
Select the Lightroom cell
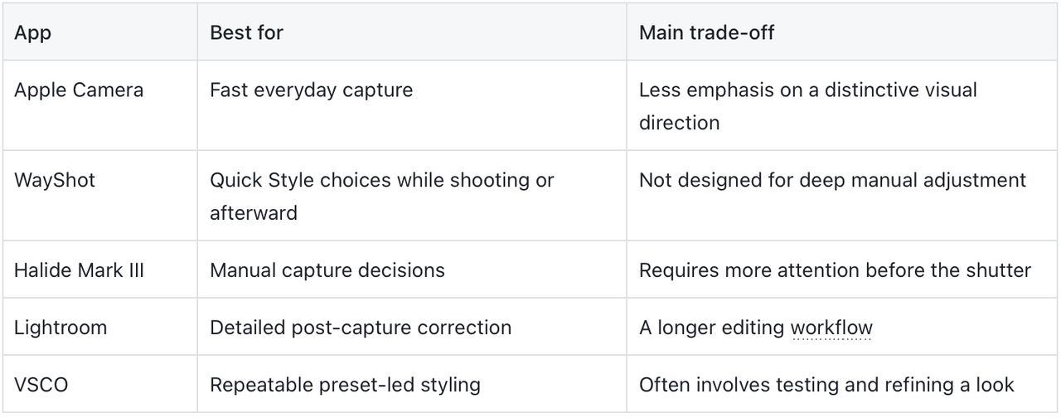(x=99, y=327)
